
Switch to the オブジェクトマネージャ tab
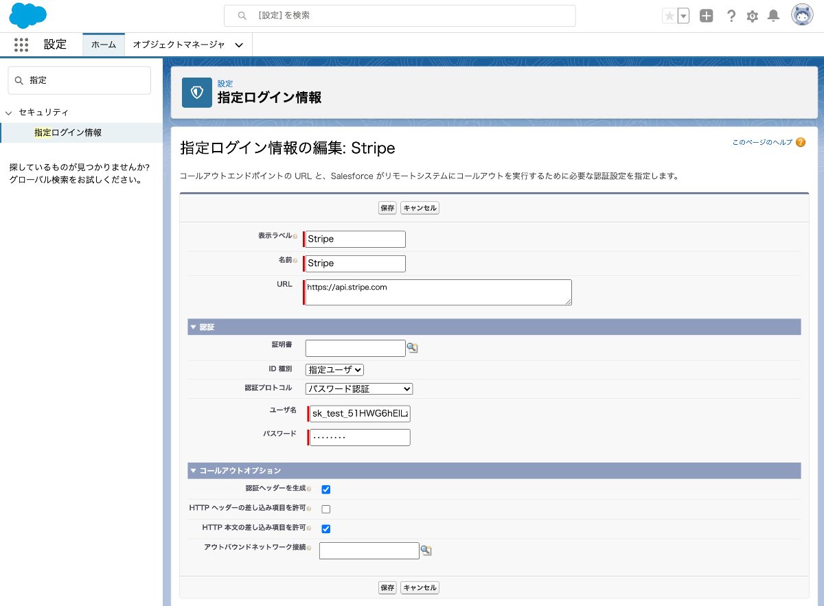[x=179, y=45]
